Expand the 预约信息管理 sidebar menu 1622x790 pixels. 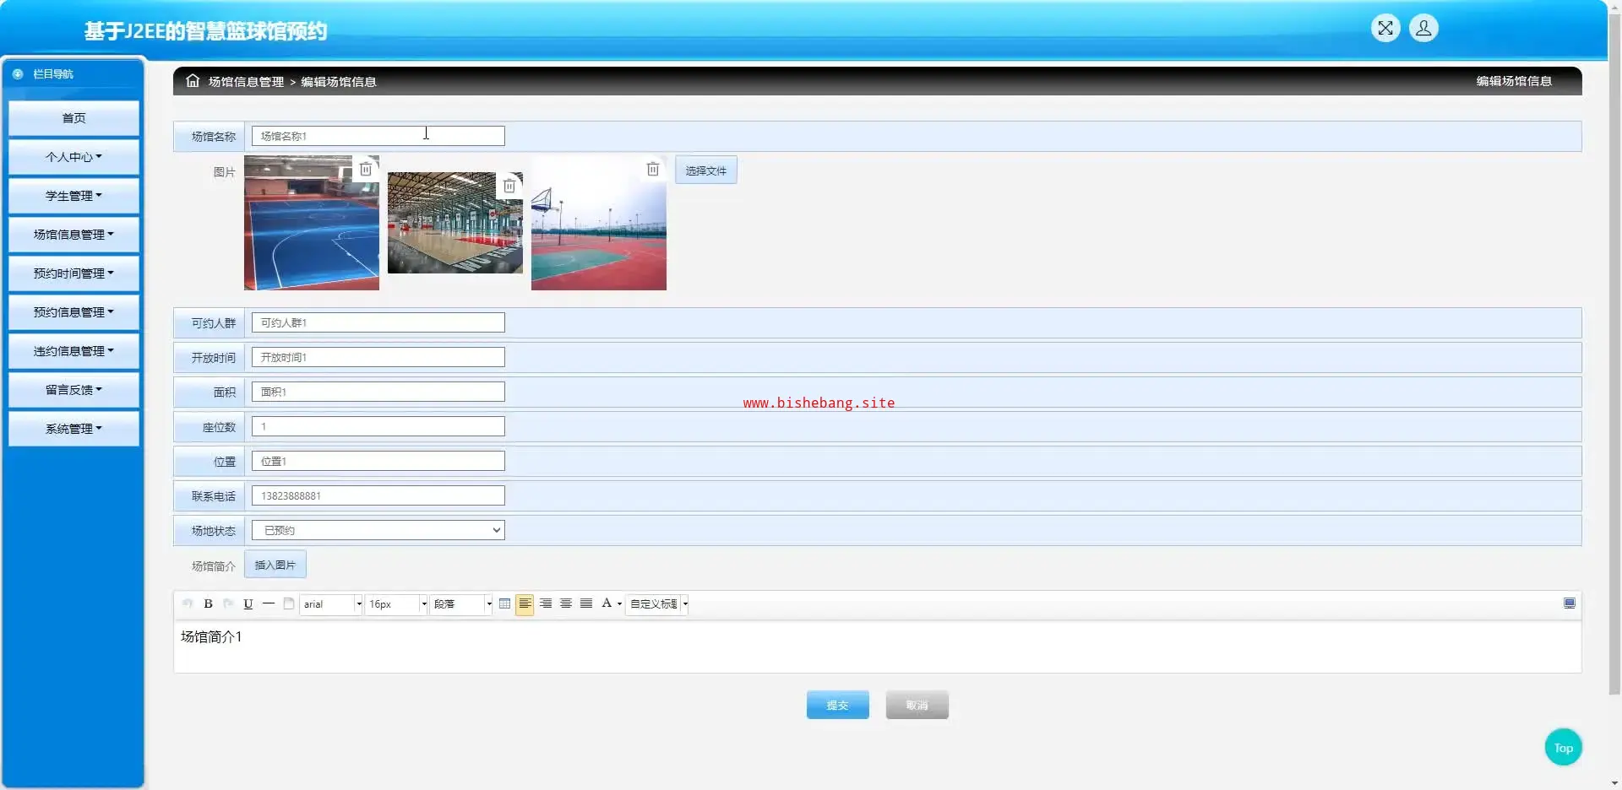click(x=74, y=312)
